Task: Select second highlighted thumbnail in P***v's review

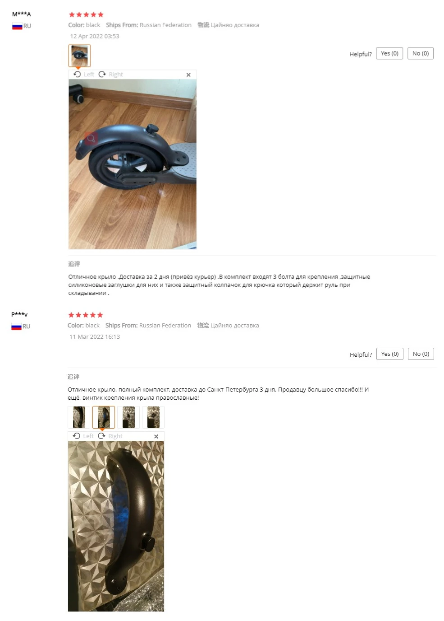Action: (x=104, y=417)
